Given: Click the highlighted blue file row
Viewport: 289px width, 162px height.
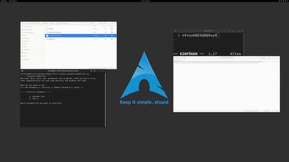Looking at the screenshot, I should (x=81, y=36).
